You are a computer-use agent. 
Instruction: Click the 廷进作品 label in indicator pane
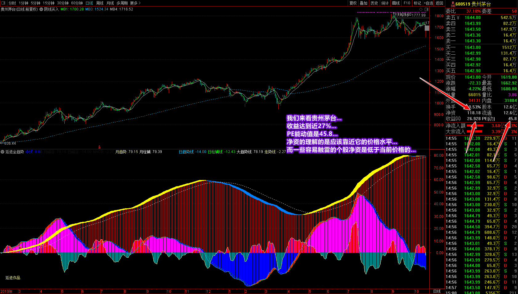13,278
